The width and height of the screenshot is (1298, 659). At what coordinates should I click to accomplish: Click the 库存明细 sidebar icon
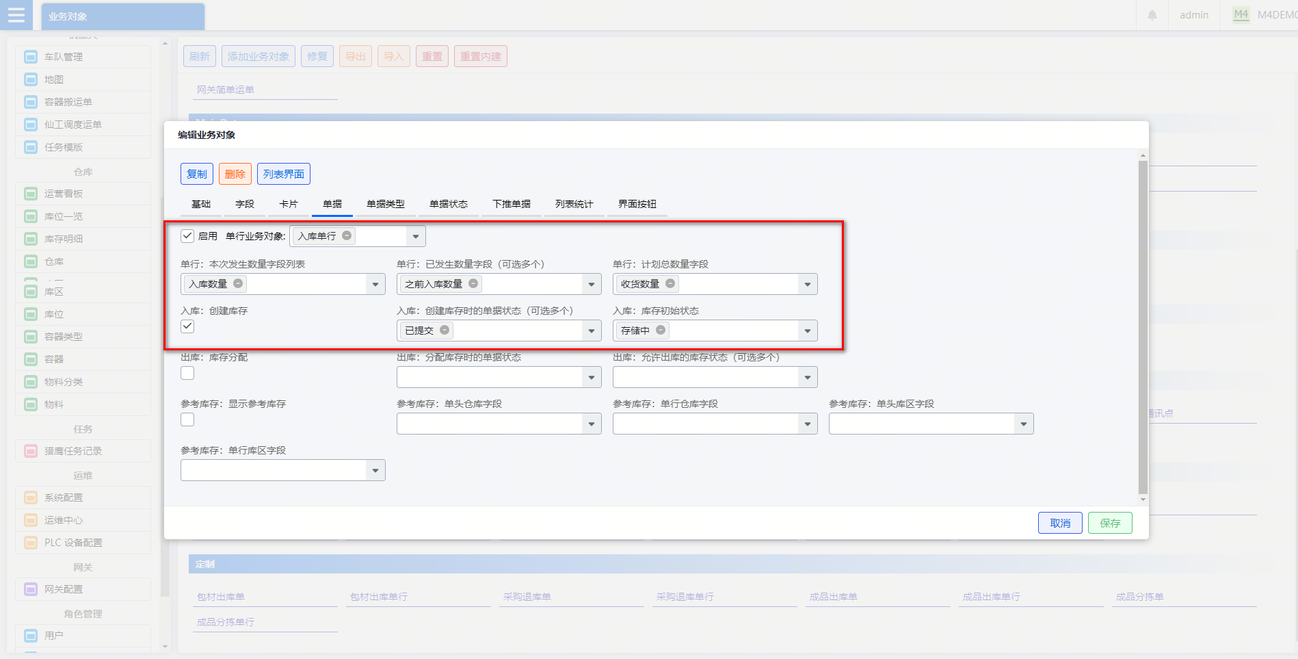coord(31,239)
